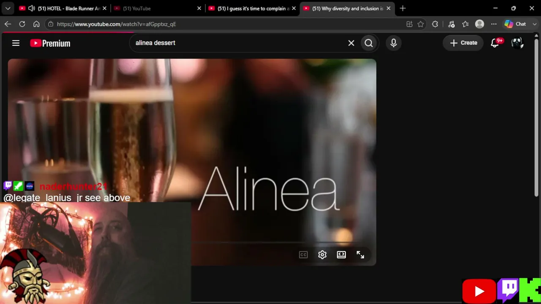The height and width of the screenshot is (304, 541).
Task: Search with your voice microphone
Action: pyautogui.click(x=393, y=43)
